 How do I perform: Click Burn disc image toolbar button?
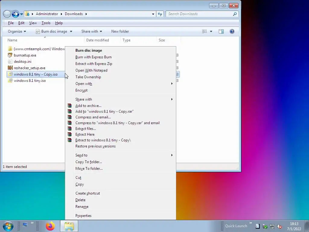tap(52, 31)
